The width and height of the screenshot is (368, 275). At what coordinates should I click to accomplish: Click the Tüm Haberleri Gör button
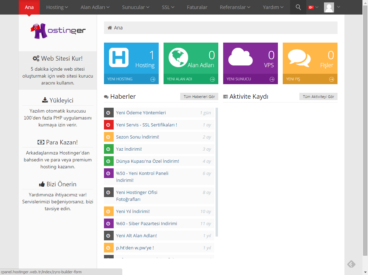point(199,97)
